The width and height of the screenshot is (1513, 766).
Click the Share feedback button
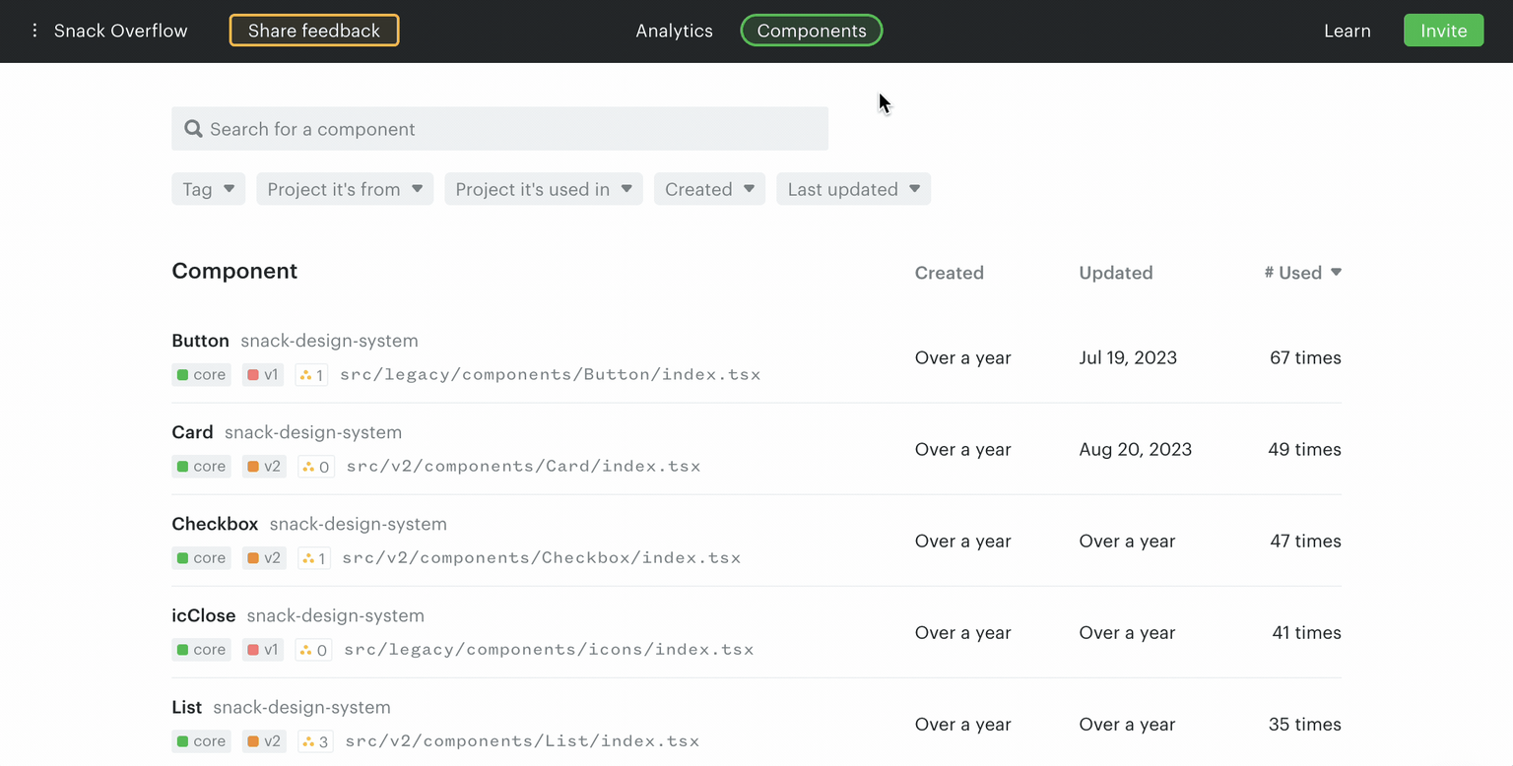pos(313,31)
